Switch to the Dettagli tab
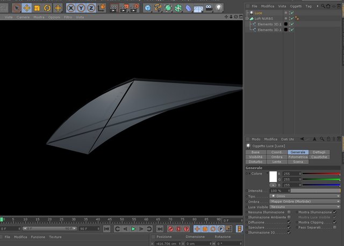The image size is (344, 246). 319,152
